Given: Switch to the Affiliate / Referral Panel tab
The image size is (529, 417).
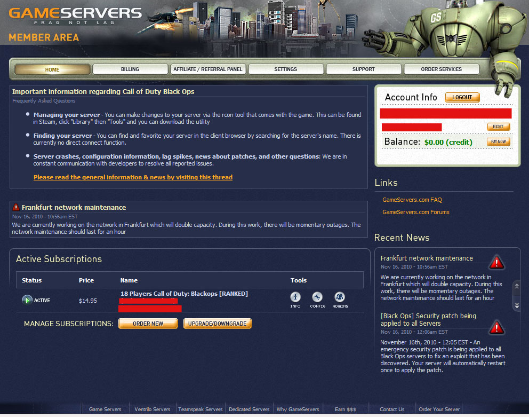Looking at the screenshot, I should point(208,69).
